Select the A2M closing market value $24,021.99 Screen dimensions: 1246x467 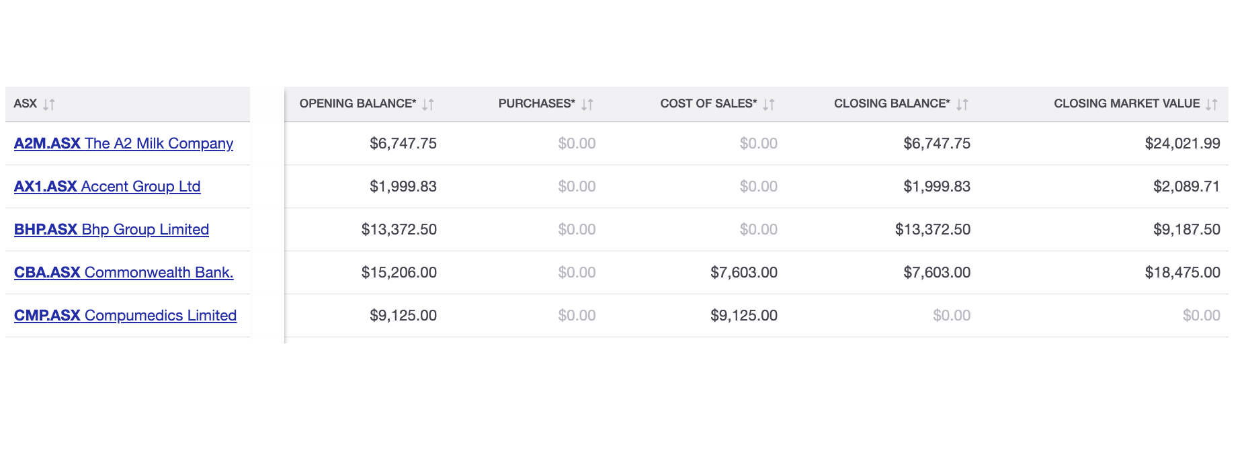coord(1182,143)
